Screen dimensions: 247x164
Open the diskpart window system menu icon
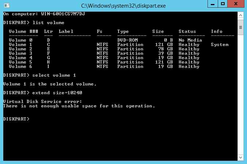coord(7,5)
